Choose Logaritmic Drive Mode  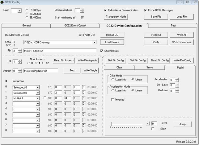click(113, 80)
